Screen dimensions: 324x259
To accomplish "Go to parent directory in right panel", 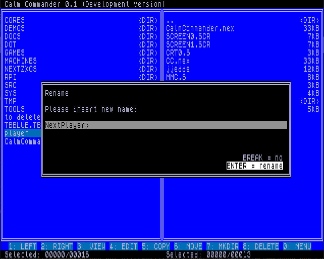I will (x=170, y=20).
